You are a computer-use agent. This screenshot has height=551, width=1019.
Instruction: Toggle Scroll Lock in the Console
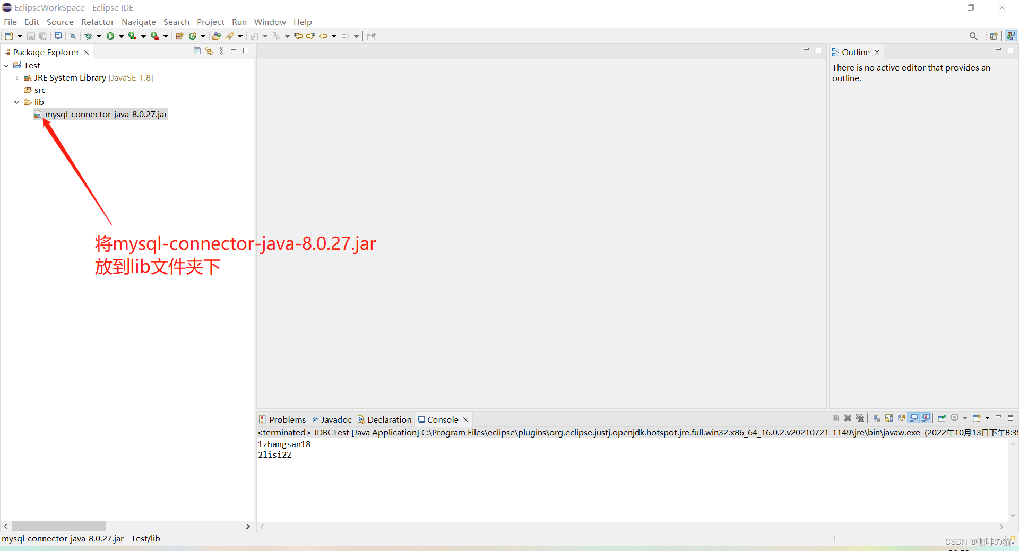coord(888,418)
